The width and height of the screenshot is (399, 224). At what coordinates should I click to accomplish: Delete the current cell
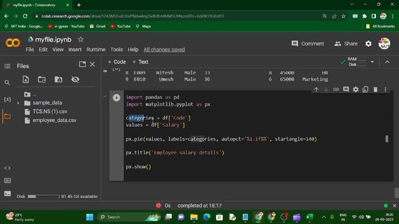coord(375,90)
